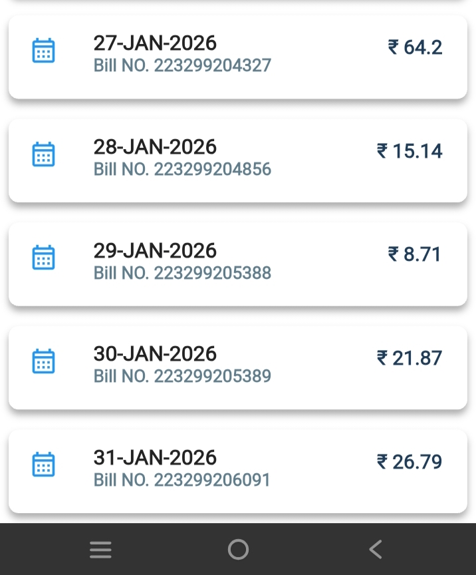Tap the calendar icon beside 31-JAN-2026
This screenshot has width=476, height=575.
point(44,465)
